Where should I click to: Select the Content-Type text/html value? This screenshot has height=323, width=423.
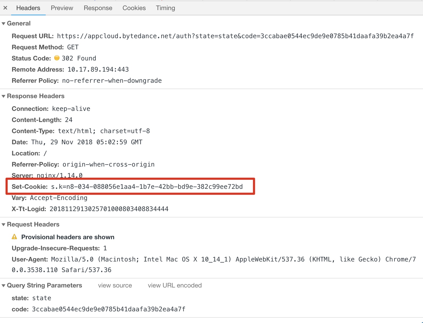point(104,131)
